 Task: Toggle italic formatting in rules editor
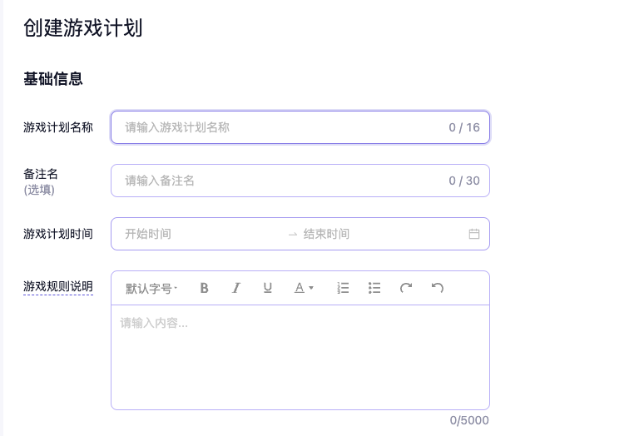click(236, 288)
